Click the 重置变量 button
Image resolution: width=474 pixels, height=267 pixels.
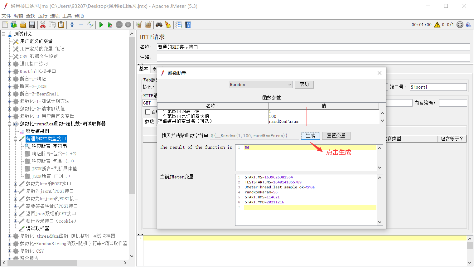click(336, 136)
